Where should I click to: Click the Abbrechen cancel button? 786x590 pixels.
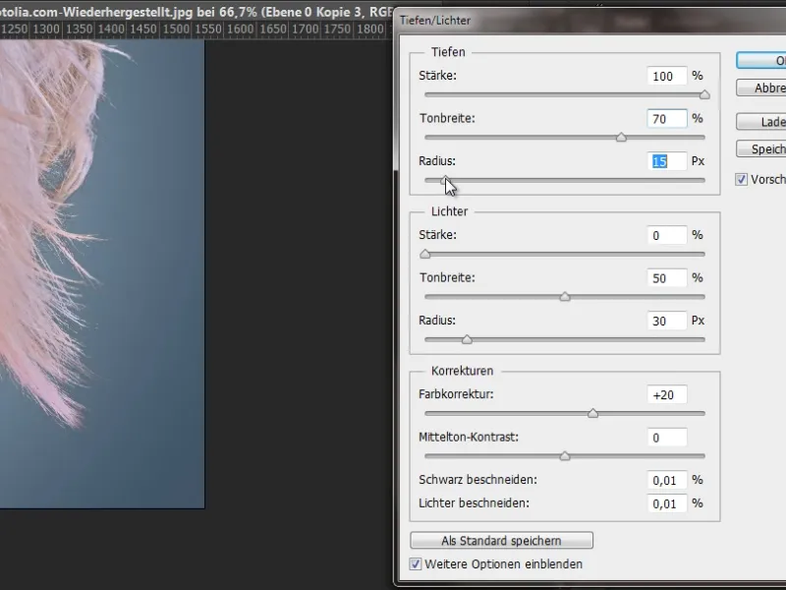(760, 88)
